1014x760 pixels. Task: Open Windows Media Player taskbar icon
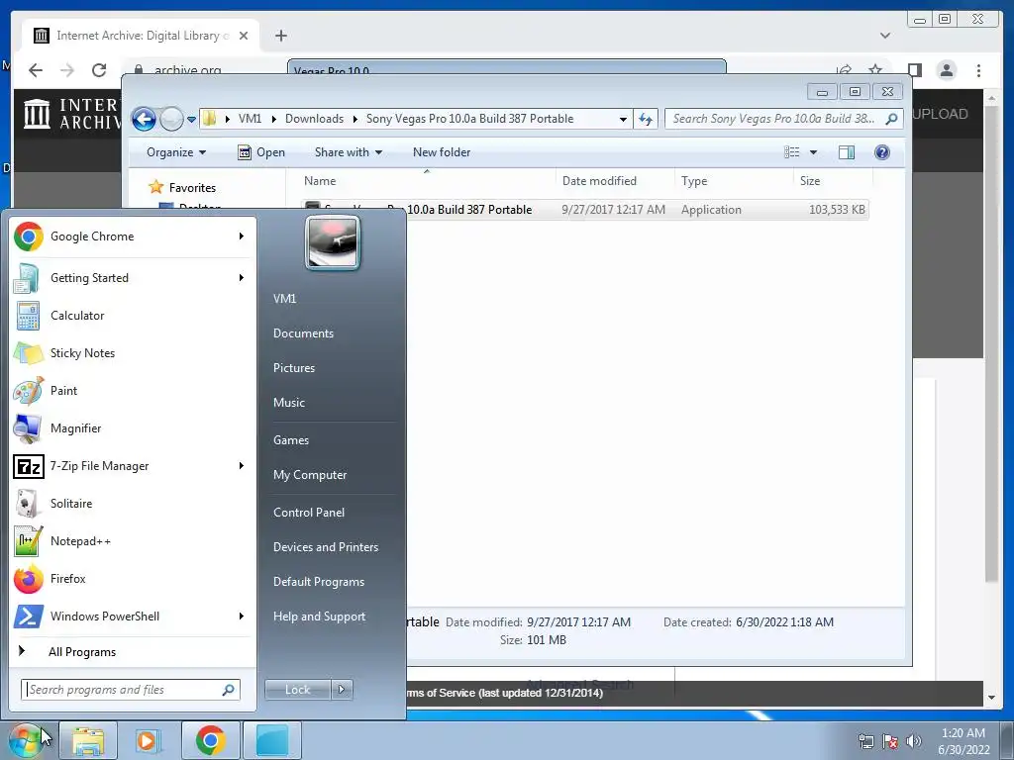[x=148, y=740]
